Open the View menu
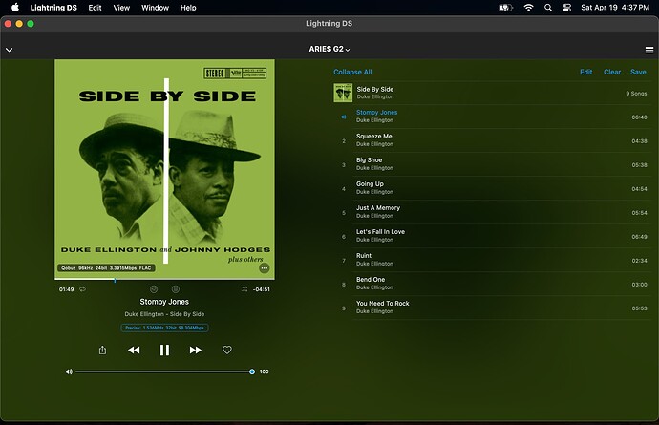This screenshot has height=425, width=659. (x=121, y=8)
